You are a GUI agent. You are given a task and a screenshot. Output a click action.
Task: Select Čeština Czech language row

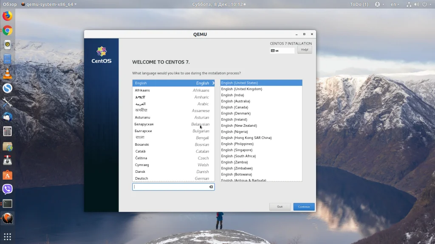click(x=173, y=158)
